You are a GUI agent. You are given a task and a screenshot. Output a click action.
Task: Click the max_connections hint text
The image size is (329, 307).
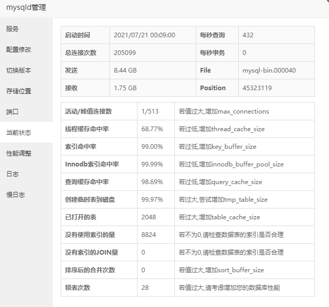pos(224,111)
